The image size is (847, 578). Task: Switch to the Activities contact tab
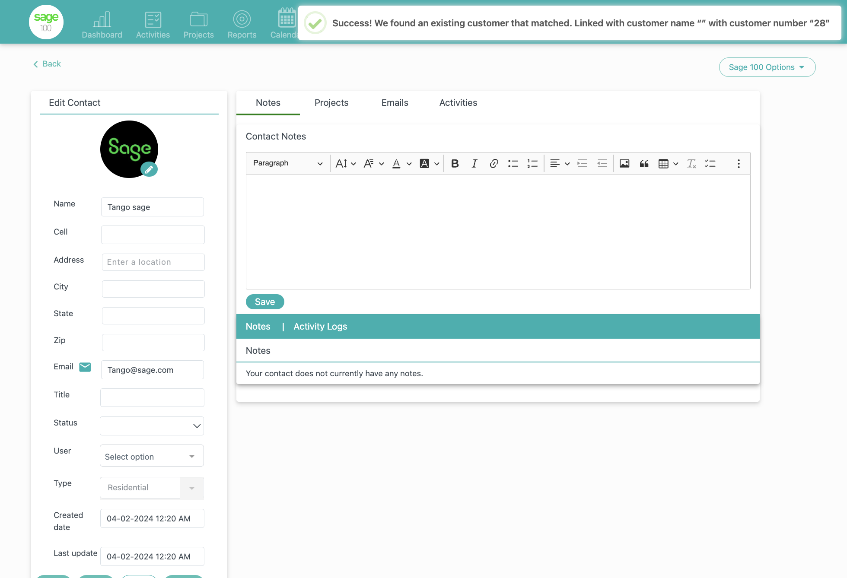tap(458, 103)
